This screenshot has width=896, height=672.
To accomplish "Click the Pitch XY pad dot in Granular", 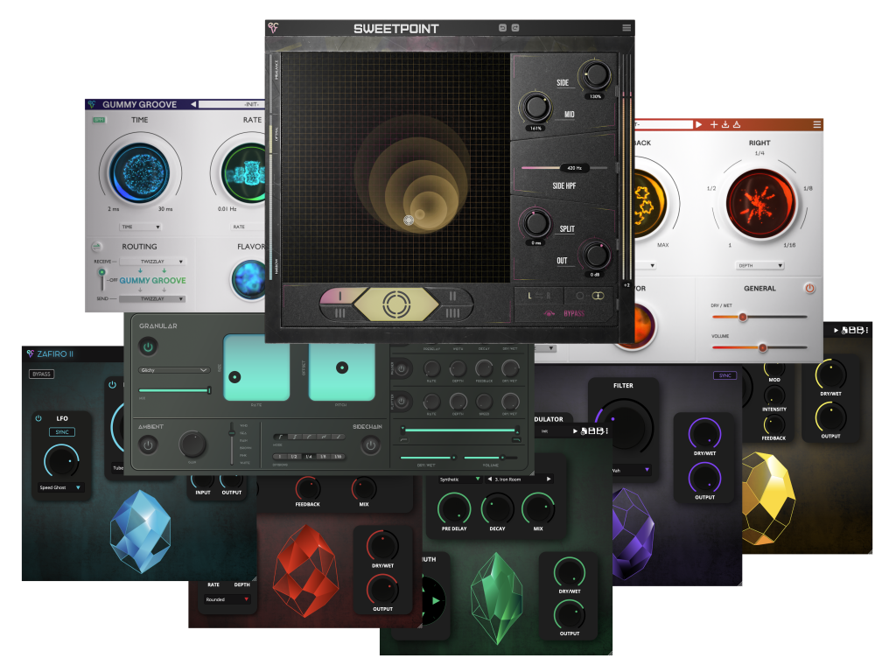I will [342, 367].
